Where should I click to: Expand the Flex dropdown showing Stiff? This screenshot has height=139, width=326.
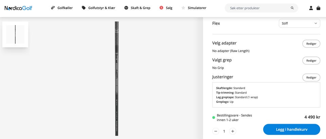click(300, 23)
